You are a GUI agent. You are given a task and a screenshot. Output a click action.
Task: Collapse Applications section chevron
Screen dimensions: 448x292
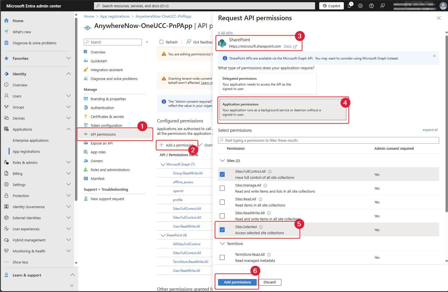[x=69, y=129]
